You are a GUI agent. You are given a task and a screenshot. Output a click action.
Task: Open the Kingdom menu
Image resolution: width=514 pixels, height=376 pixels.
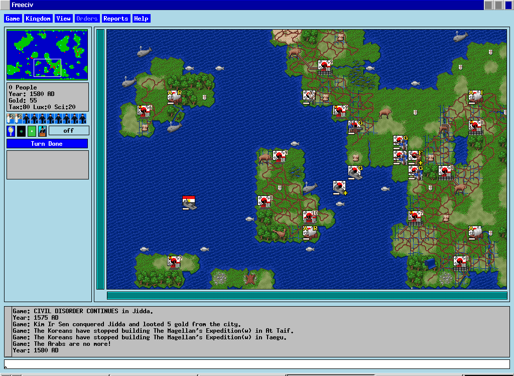pyautogui.click(x=38, y=19)
